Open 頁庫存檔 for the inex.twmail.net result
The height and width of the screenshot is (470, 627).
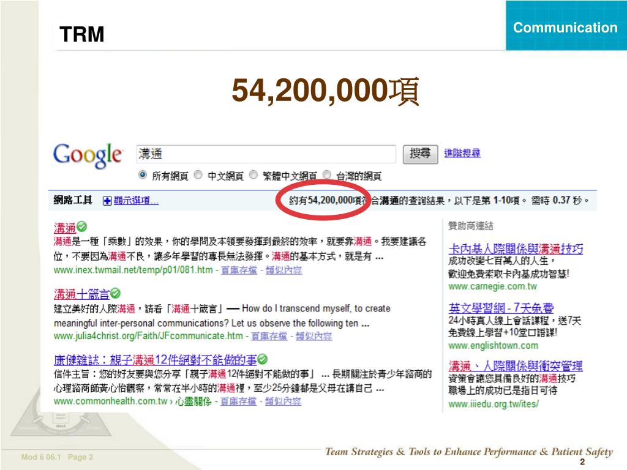click(239, 270)
